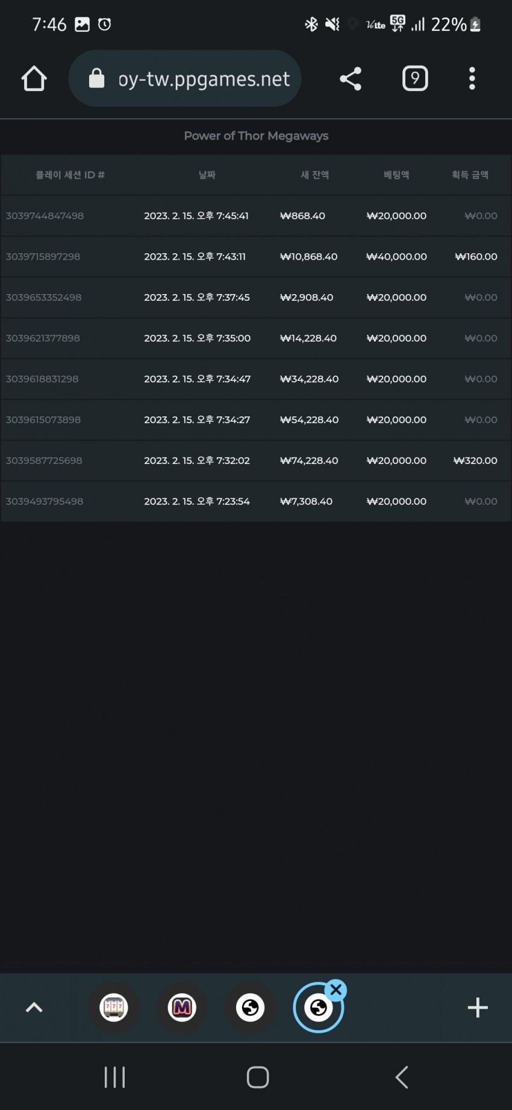The image size is (512, 1110).
Task: Tap the Android back navigation button
Action: coord(402,1077)
